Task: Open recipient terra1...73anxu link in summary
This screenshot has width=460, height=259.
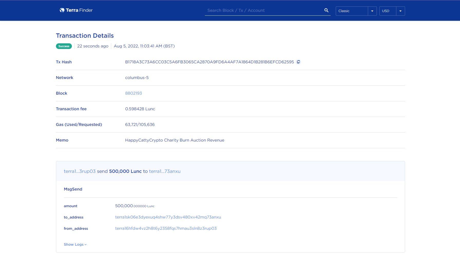Action: 165,171
